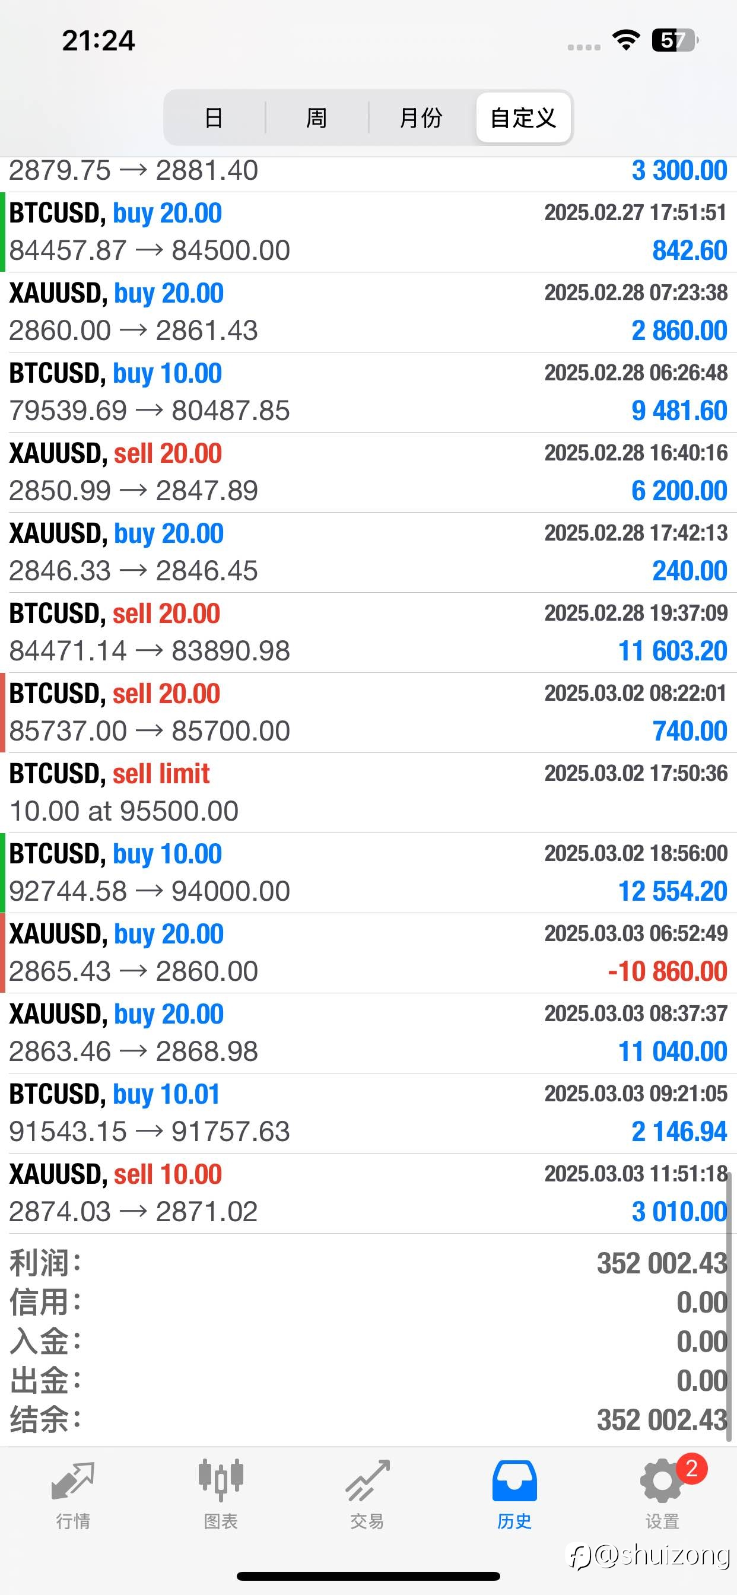Select the 自定义 custom period
The width and height of the screenshot is (737, 1595).
[523, 117]
